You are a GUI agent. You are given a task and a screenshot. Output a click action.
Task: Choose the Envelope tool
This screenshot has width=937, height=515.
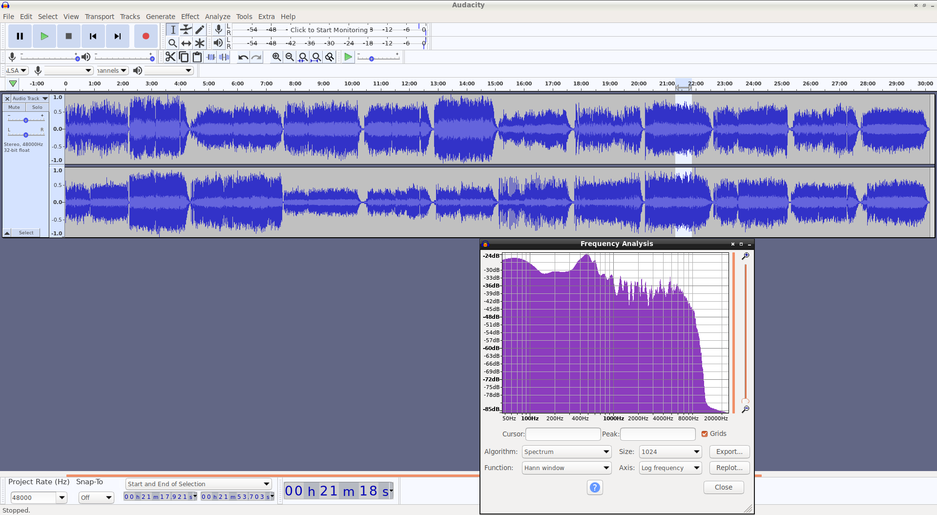[x=186, y=30]
